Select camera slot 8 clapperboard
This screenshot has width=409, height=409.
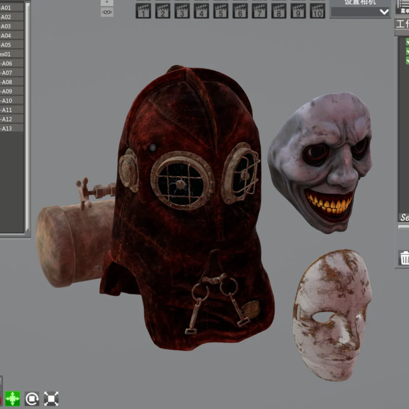(279, 11)
